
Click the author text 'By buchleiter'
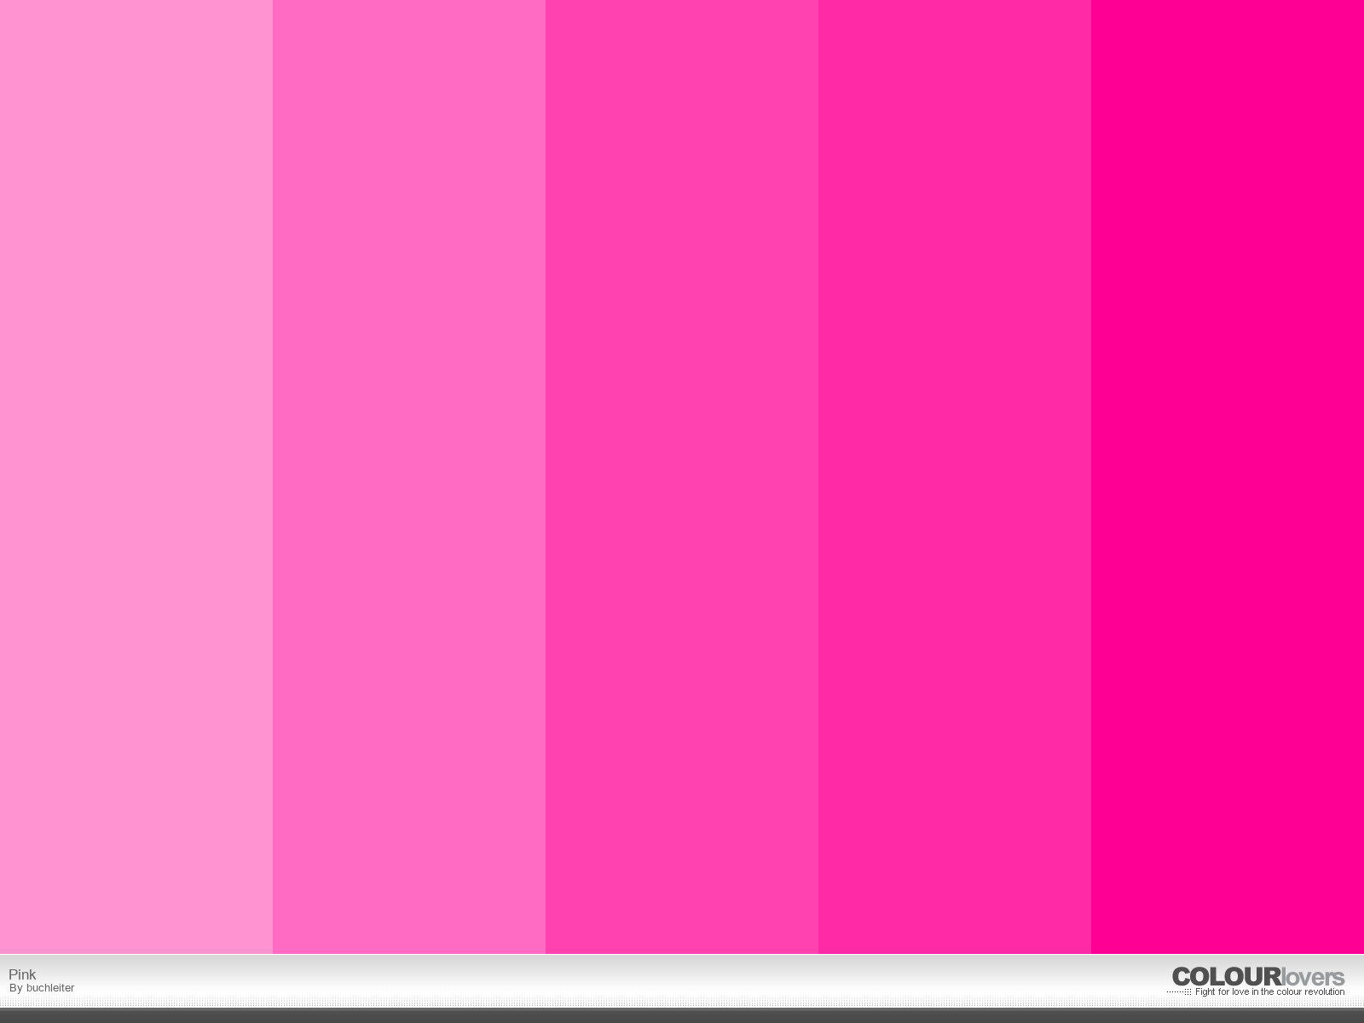[42, 988]
